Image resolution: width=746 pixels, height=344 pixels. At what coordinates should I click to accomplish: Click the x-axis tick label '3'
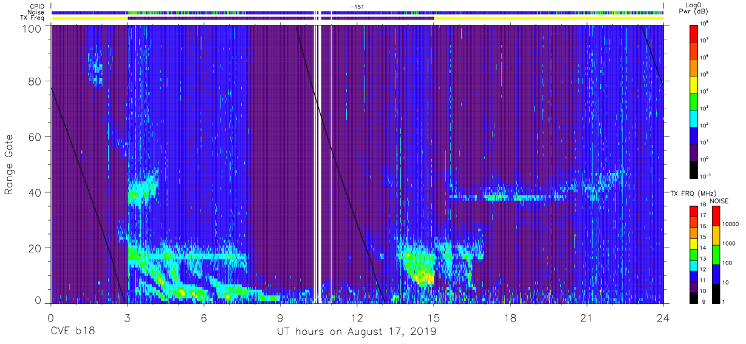(127, 317)
